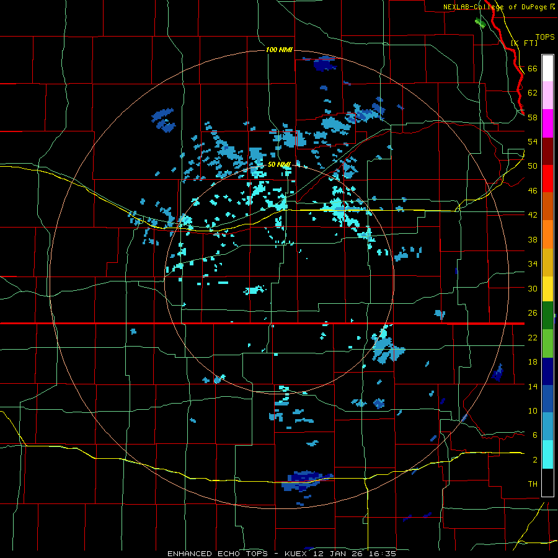Screen dimensions: 558x558
Task: Select the cyan legend swatch
Action: [547, 455]
